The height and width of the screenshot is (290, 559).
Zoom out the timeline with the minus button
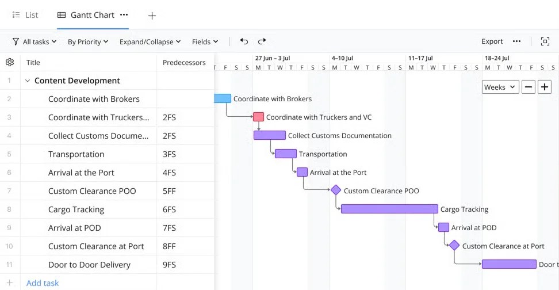pos(529,87)
